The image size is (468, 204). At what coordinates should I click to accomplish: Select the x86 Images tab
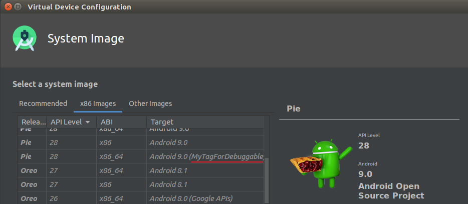coord(98,103)
